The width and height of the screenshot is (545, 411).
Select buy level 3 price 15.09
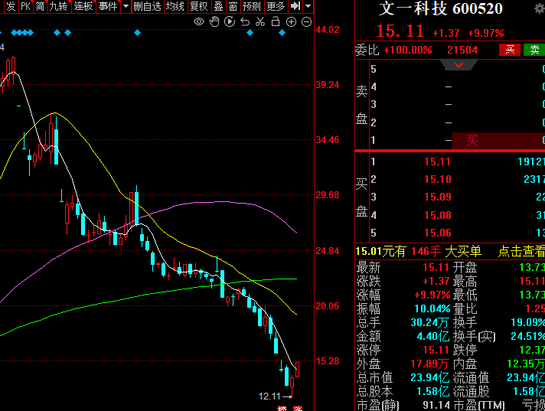coord(437,197)
